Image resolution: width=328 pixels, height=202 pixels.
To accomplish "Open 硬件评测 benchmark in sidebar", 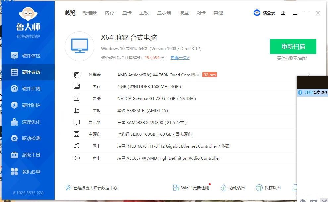I will click(28, 89).
